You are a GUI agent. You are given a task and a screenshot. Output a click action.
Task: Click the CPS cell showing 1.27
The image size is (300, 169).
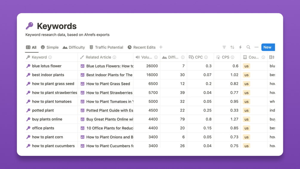(x=227, y=119)
